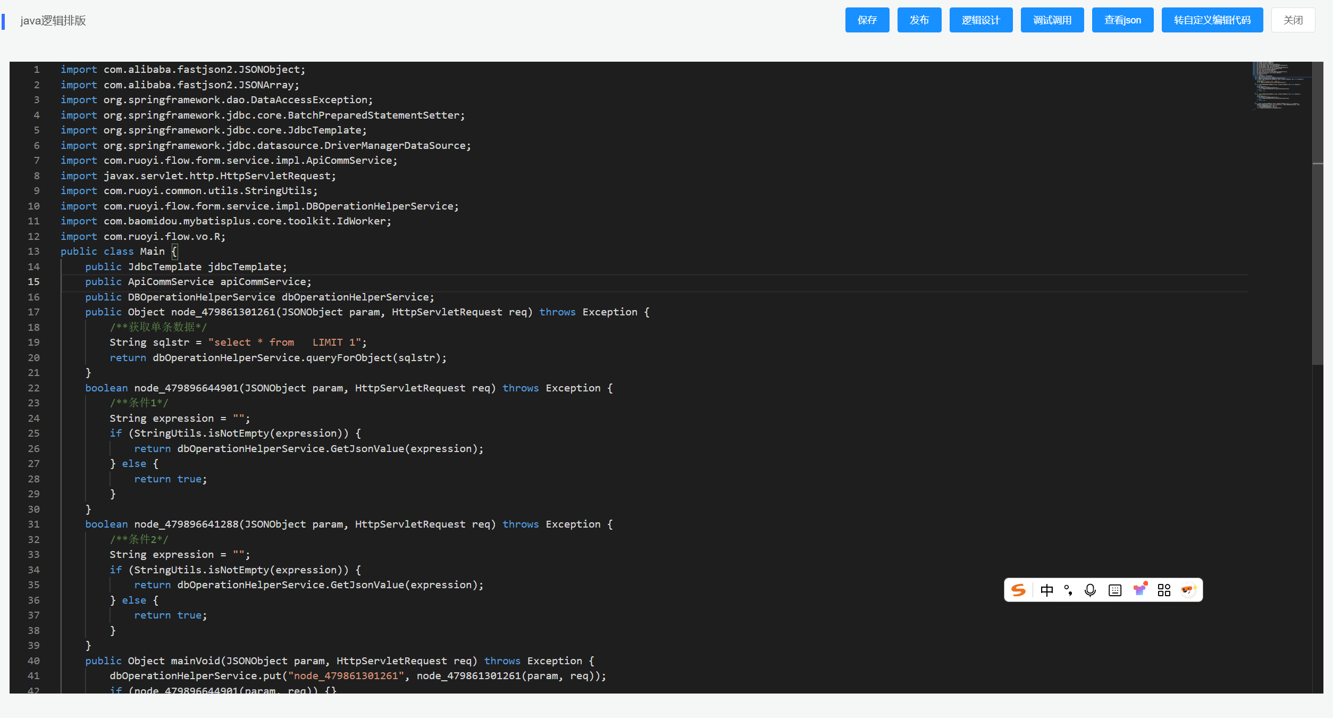Click the Sogou input method logo icon
Screen dimensions: 1333x718
1018,590
